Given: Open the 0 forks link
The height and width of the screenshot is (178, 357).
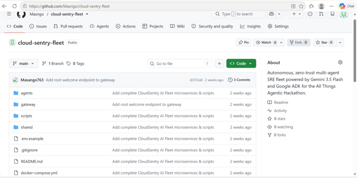Looking at the screenshot, I should click(277, 135).
